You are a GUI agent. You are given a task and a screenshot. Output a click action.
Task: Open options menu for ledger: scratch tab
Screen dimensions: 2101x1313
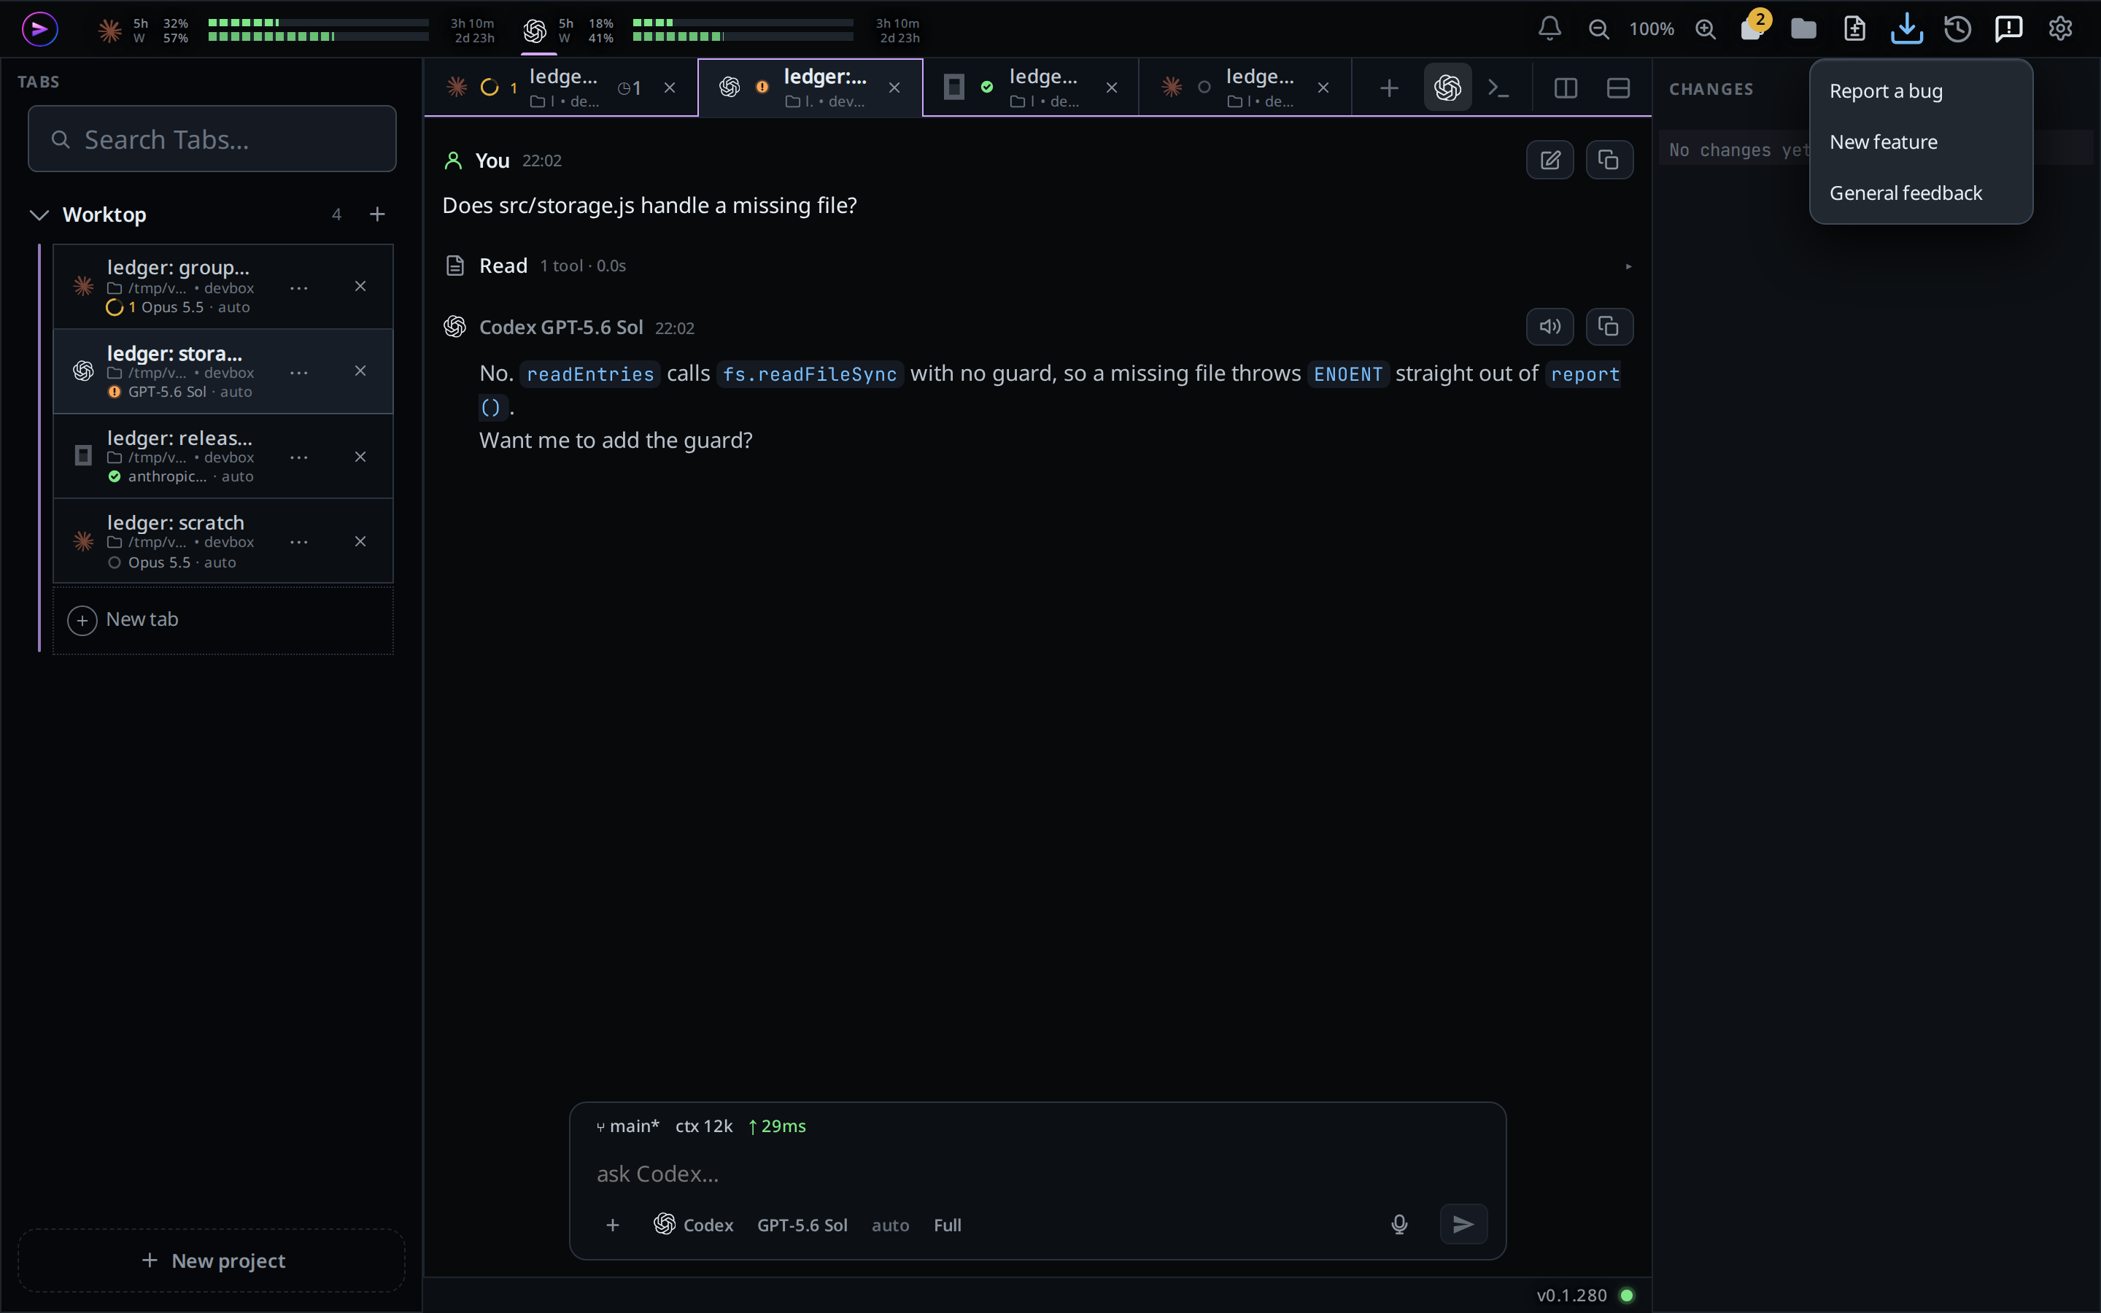click(x=298, y=542)
